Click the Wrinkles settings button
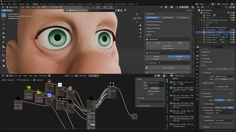 point(179,57)
